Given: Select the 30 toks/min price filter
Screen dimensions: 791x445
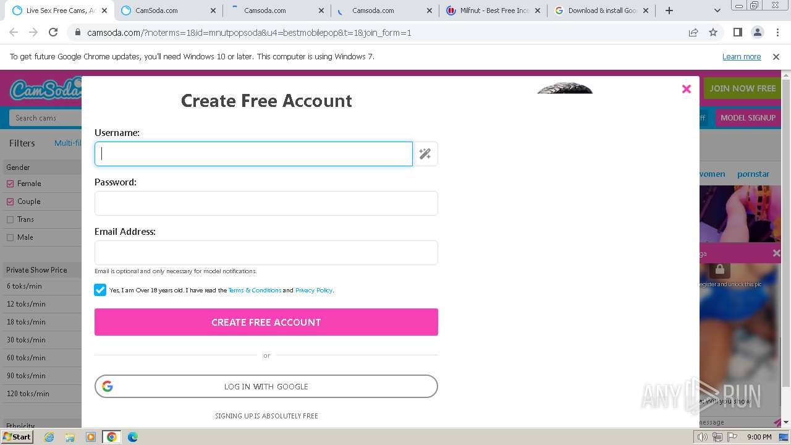Looking at the screenshot, I should tap(27, 340).
